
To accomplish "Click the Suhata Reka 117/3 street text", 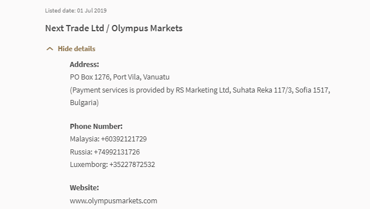I will point(262,90).
